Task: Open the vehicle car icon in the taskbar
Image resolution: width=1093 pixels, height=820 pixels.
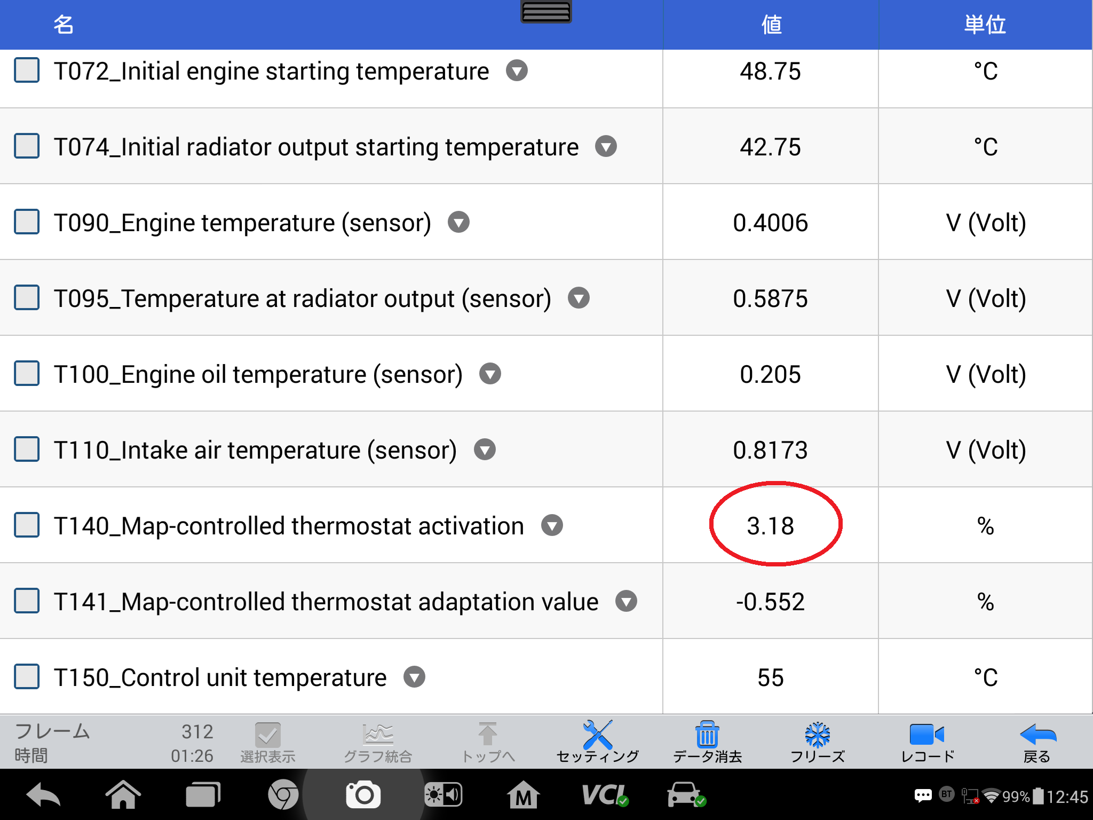Action: point(686,795)
